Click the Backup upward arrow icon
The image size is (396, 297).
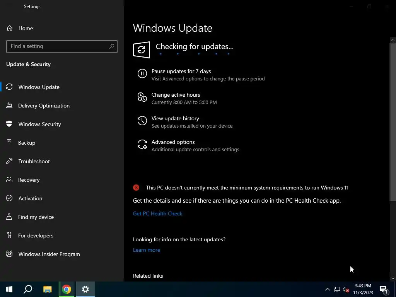[x=9, y=143]
